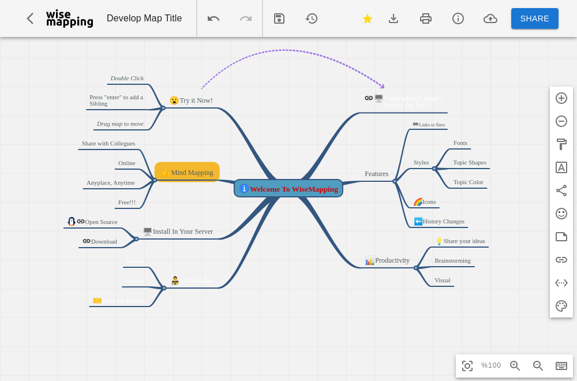Select the Brainstorming topic
This screenshot has width=577, height=381.
tap(452, 260)
